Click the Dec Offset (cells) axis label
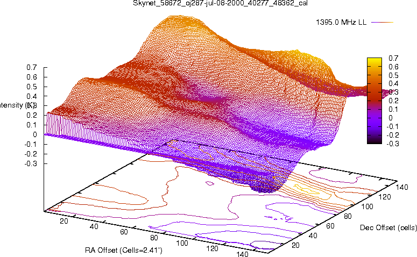417x257 pixels. 388,227
